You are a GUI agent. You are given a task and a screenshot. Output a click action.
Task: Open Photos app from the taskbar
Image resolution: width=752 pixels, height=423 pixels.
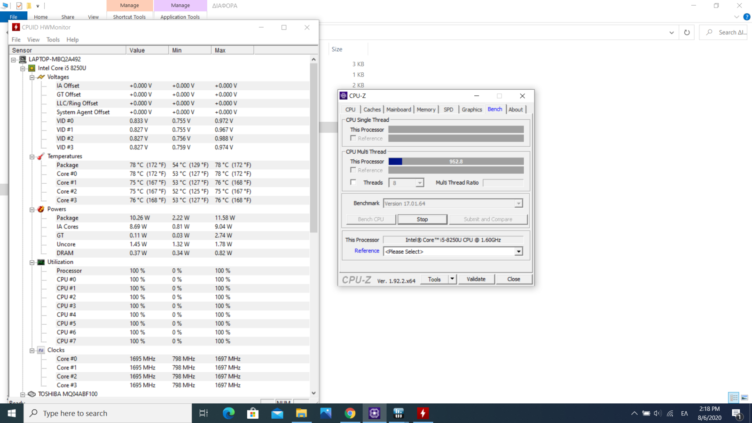pyautogui.click(x=326, y=413)
